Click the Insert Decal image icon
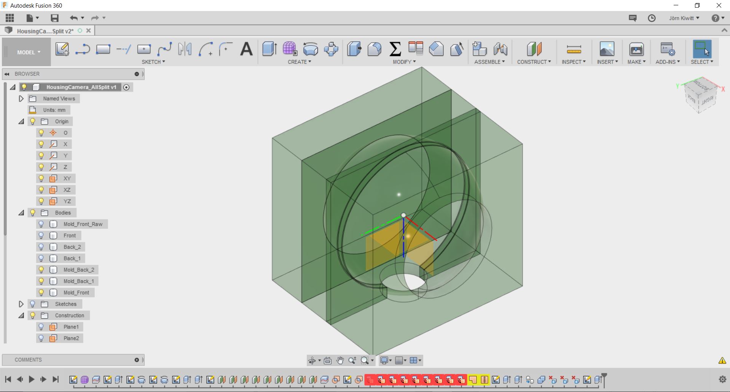730x392 pixels. [x=607, y=49]
